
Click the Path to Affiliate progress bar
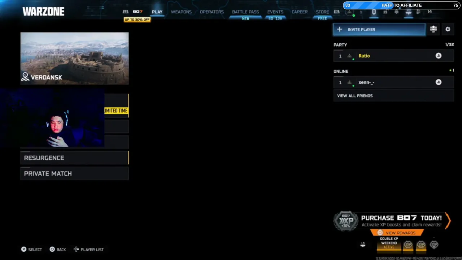402,5
